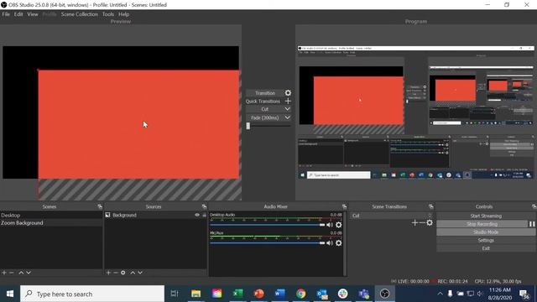
Task: Select the Desktop scene
Action: (x=51, y=215)
